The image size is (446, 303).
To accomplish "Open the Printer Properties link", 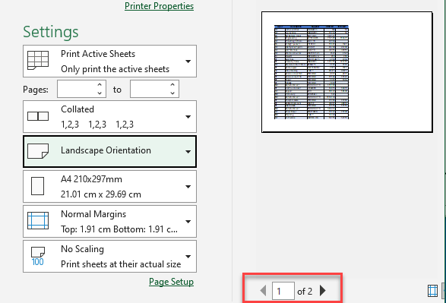I will point(159,6).
